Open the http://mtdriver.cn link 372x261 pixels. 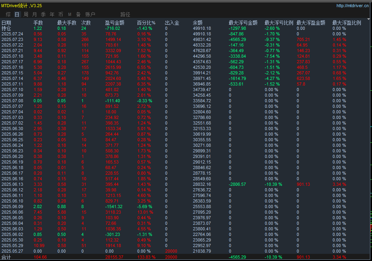pyautogui.click(x=352, y=6)
